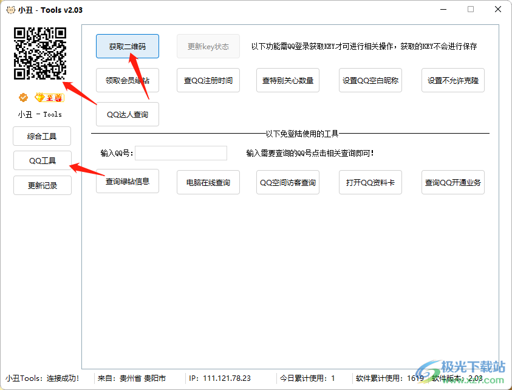Click the 至尊 diamond badge icon
This screenshot has height=390, width=512.
point(49,97)
